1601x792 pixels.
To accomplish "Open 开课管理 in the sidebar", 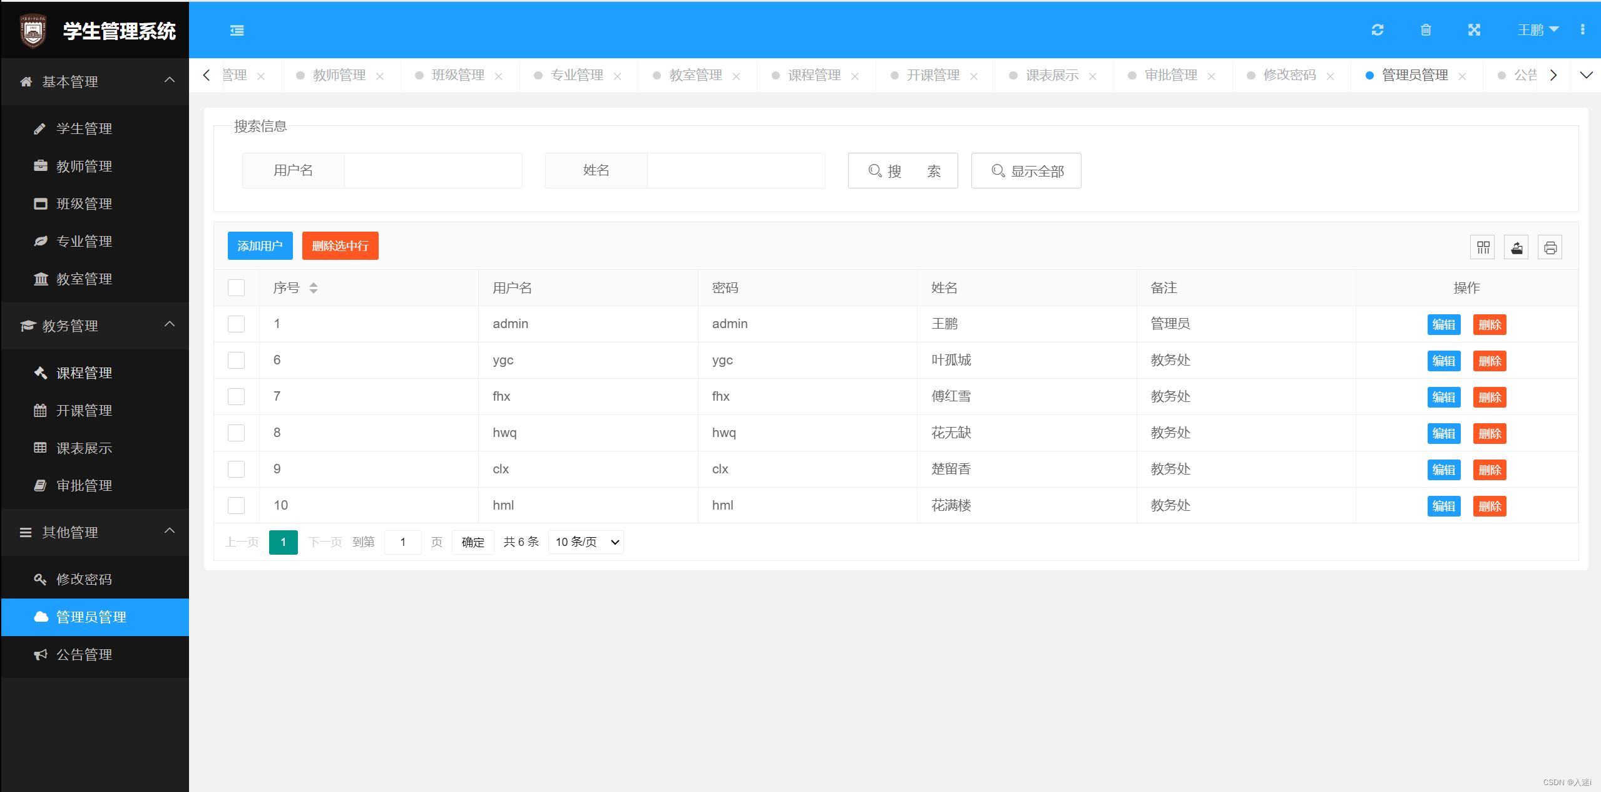I will point(95,411).
